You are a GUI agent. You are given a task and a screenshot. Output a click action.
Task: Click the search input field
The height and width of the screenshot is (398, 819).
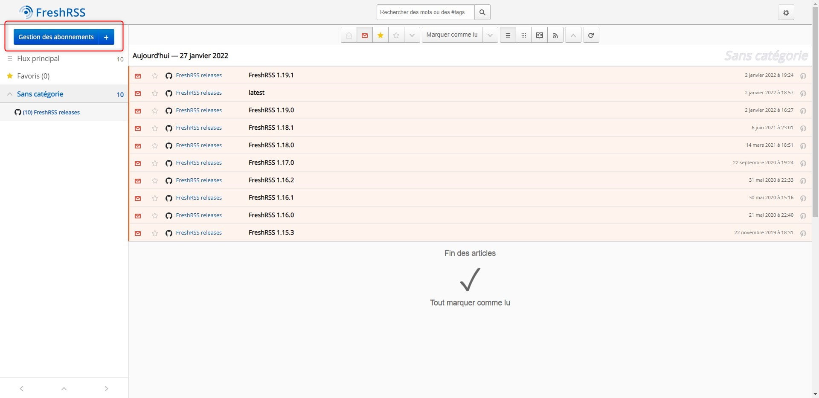tap(425, 12)
